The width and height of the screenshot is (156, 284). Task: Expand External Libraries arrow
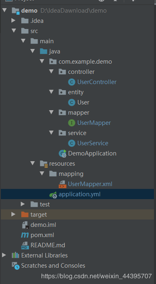[x=4, y=255]
